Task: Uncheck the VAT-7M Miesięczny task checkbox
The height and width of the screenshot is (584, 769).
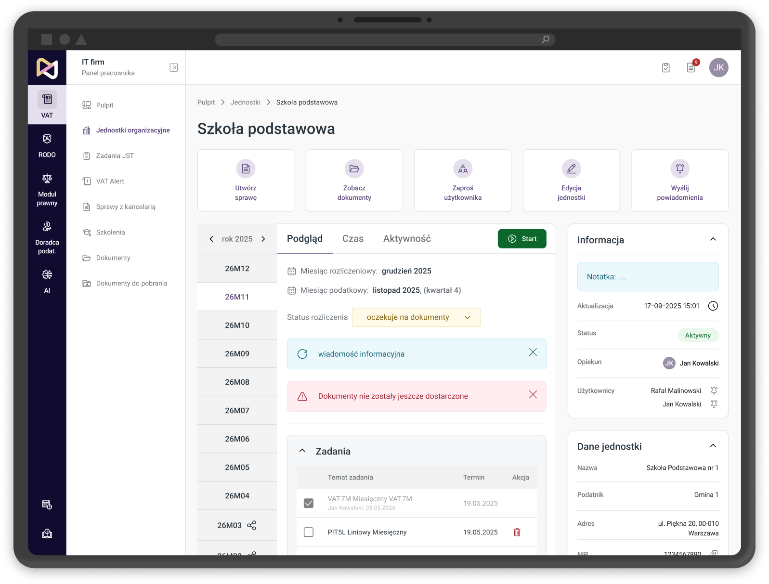Action: click(309, 503)
